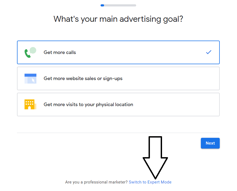
Task: Click the Next button
Action: (x=210, y=143)
